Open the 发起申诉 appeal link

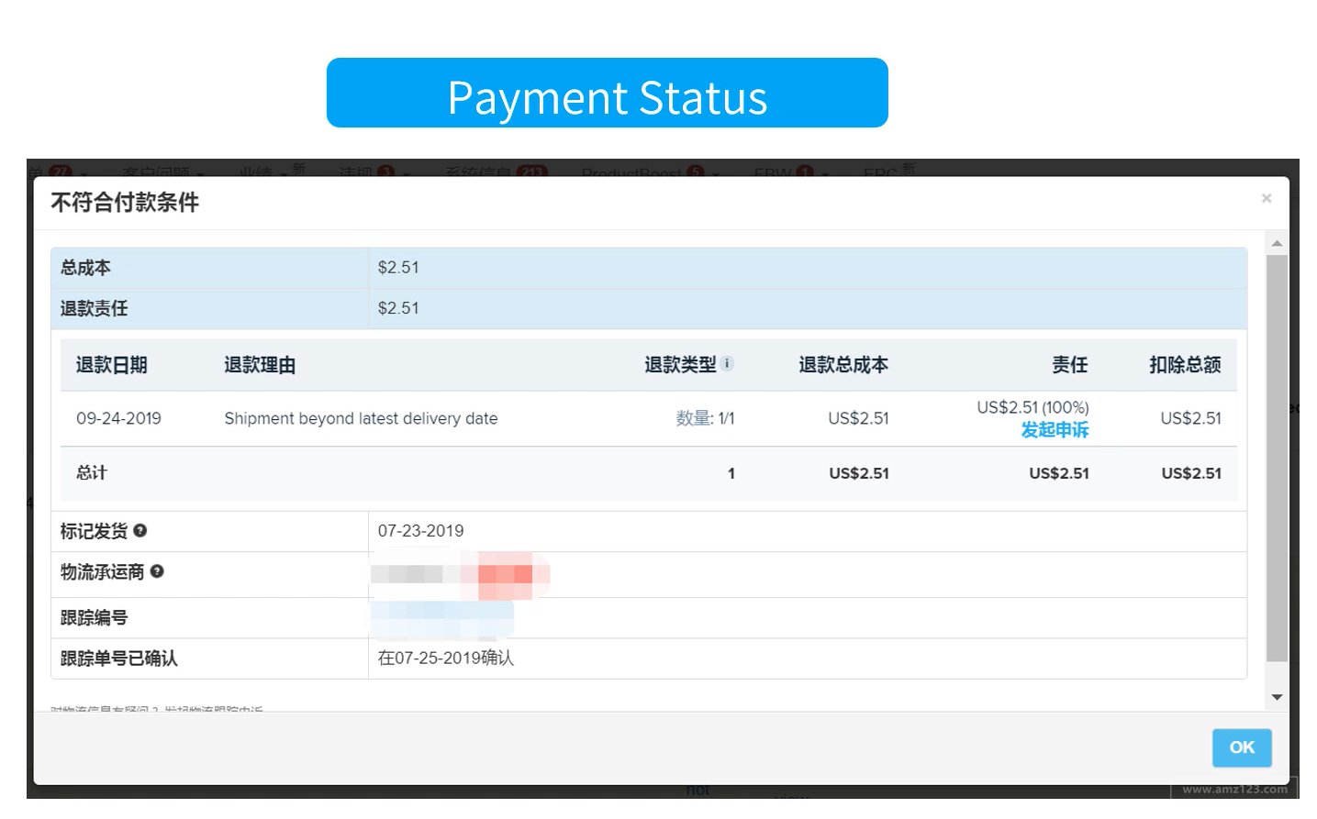[1055, 430]
